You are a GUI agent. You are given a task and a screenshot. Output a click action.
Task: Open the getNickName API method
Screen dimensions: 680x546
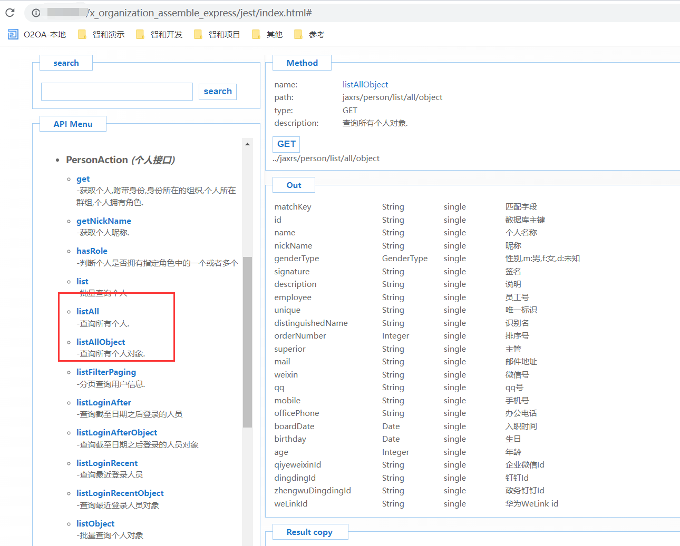pos(104,221)
